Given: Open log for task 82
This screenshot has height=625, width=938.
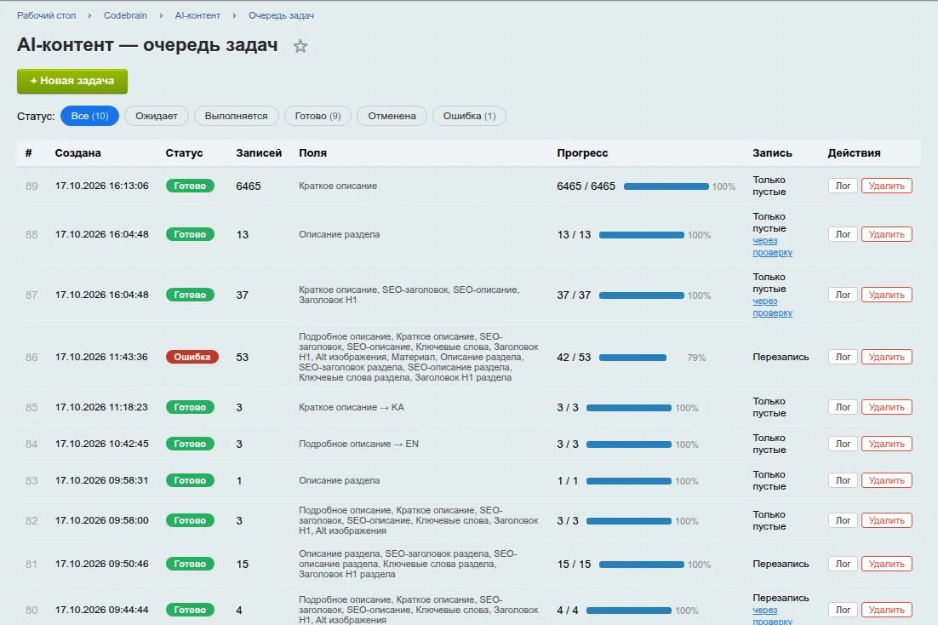Looking at the screenshot, I should coord(843,520).
